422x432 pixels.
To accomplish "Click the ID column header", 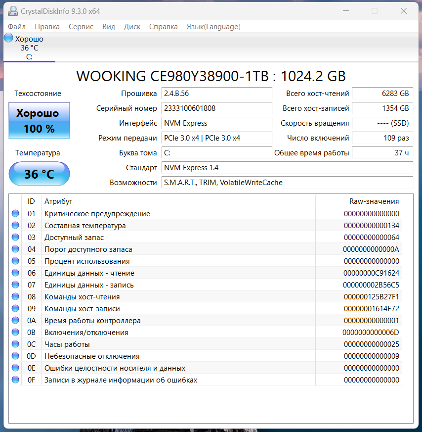I will [x=31, y=201].
